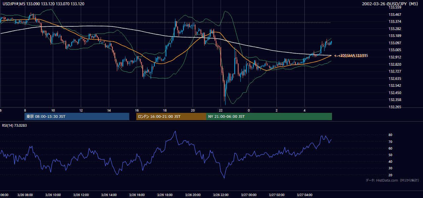This screenshot has height=198, width=423.
Task: Click the 3/26 22:00 bottom time label
Action: pos(221,195)
